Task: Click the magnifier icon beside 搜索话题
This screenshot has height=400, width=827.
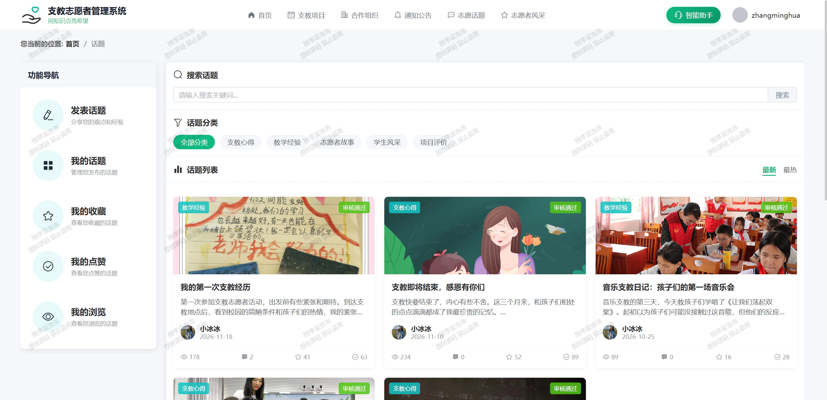Action: coord(178,75)
